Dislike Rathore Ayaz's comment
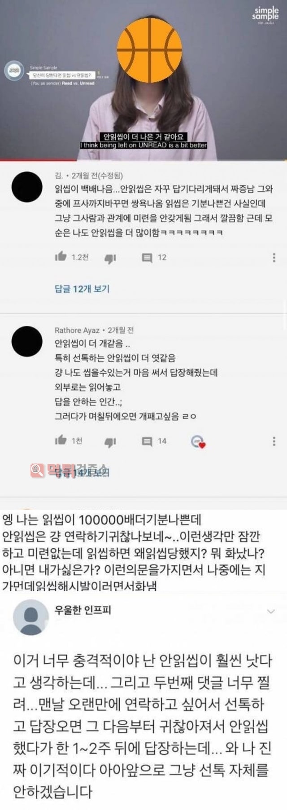Viewport: 287px width, 810px height. (x=110, y=442)
